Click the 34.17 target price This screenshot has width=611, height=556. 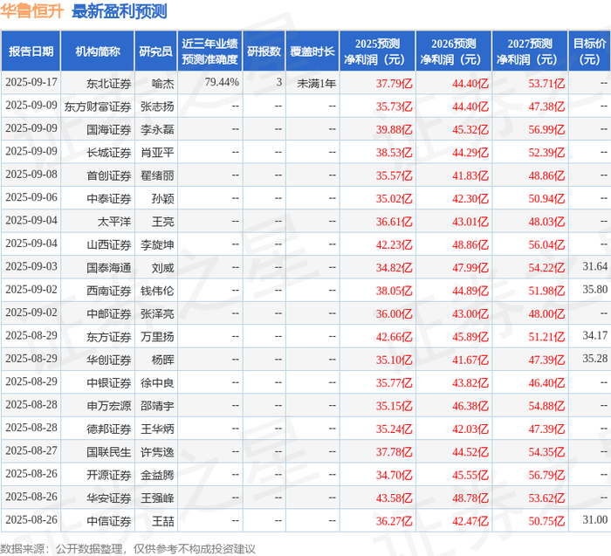click(595, 335)
